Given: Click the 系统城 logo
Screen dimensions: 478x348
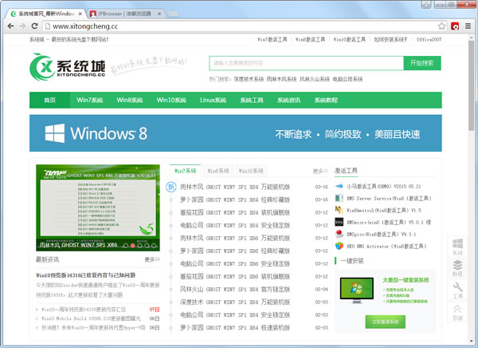Looking at the screenshot, I should click(68, 66).
